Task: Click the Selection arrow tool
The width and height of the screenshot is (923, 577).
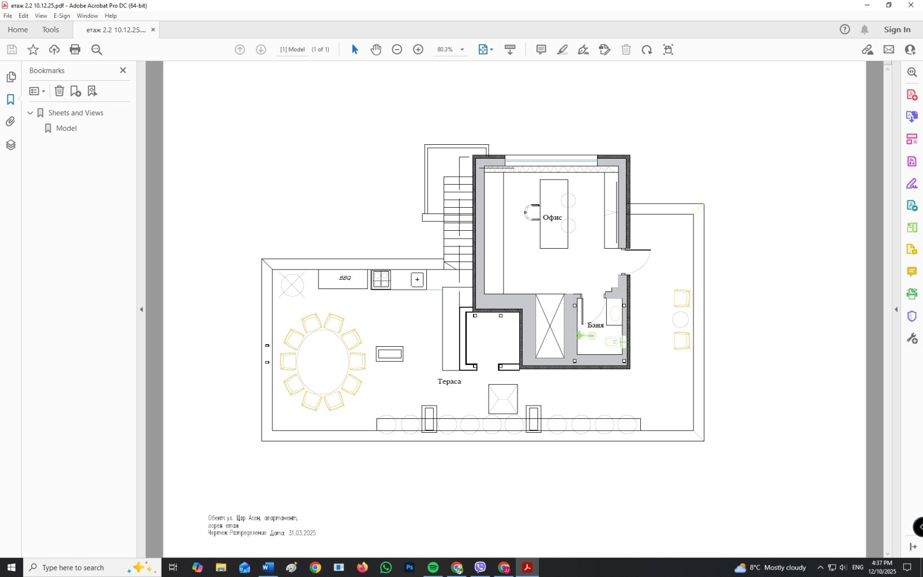Action: point(355,50)
